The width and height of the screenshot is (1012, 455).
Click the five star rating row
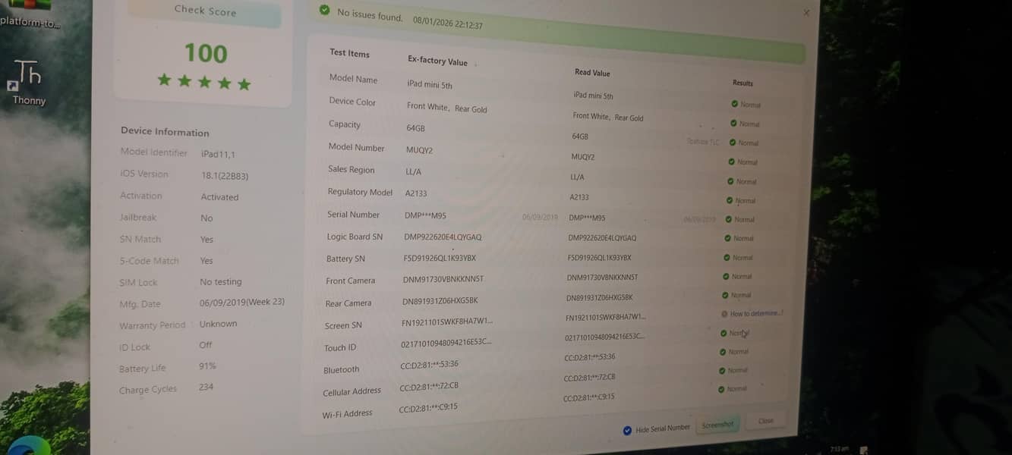(204, 82)
